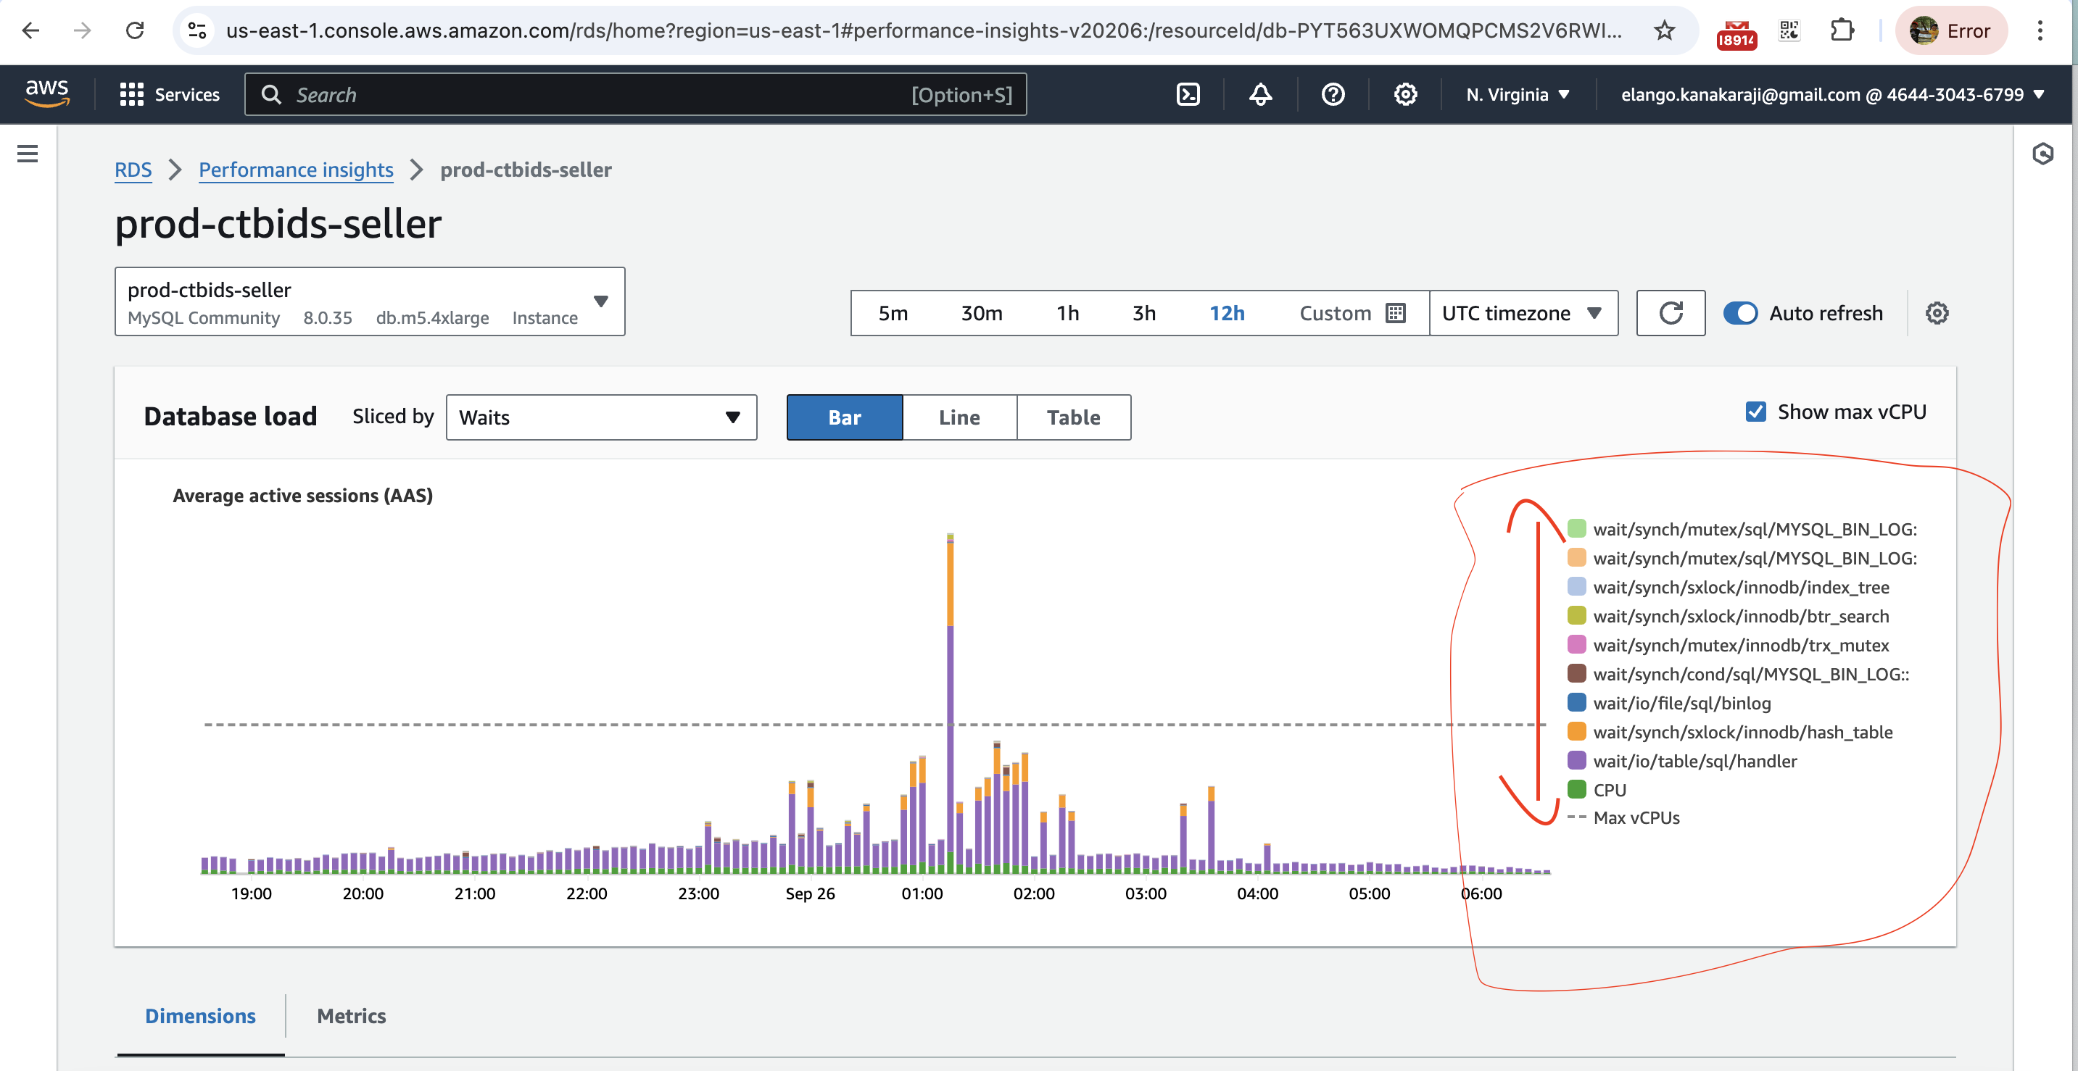Switch to the Metrics tab
Screen dimensions: 2078x1071
coord(351,1015)
